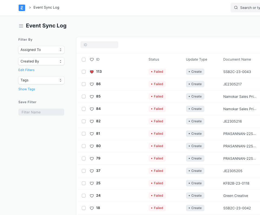Unlike record 113 via its red heart icon
The height and width of the screenshot is (215, 260).
tap(92, 72)
